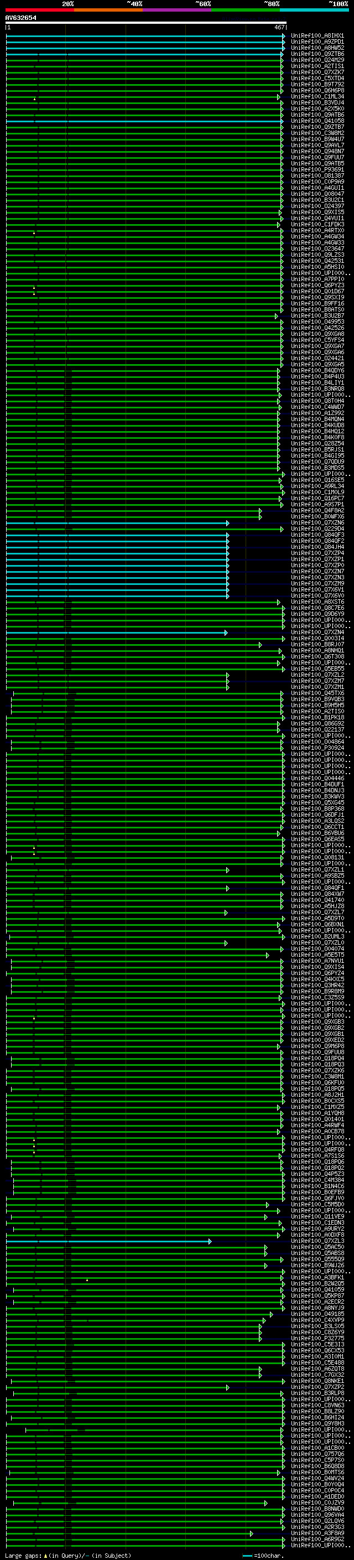The width and height of the screenshot is (354, 1560).
Task: Click hit UniRef100_B0WFX6
Action: [x=317, y=516]
